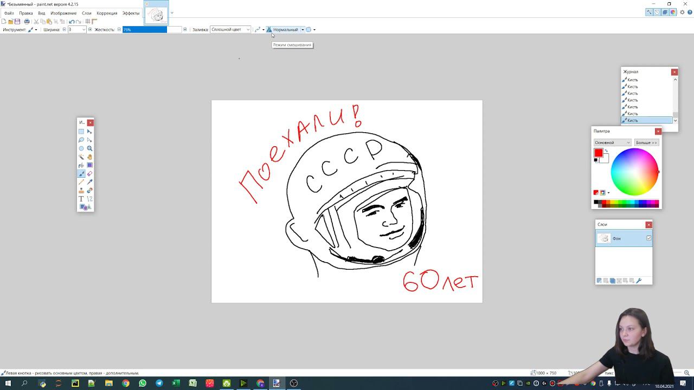The image size is (694, 390).
Task: Toggle visibility checkbox of Фон layer
Action: click(x=648, y=238)
